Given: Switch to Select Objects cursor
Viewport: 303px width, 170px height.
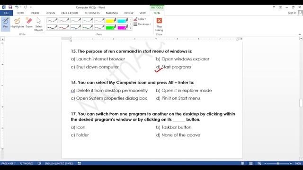Looking at the screenshot, I should (39, 24).
